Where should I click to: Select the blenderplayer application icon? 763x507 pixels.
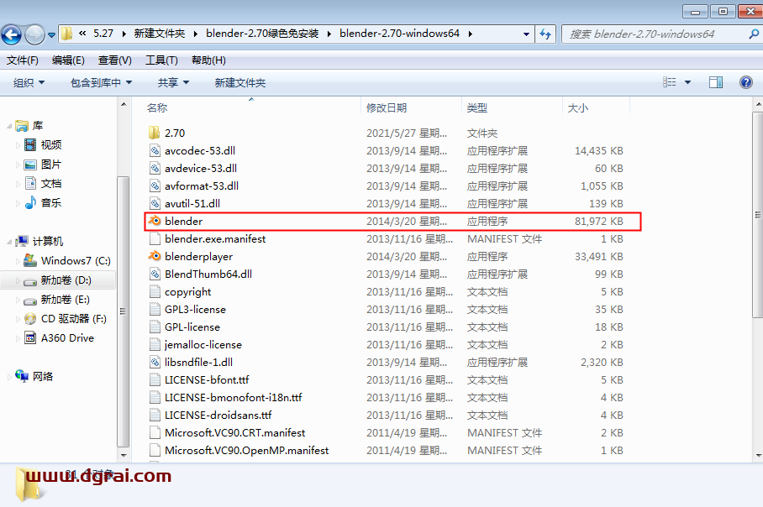point(155,256)
